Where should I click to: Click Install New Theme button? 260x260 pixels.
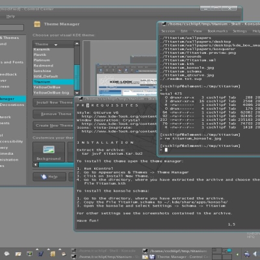pos(53,103)
